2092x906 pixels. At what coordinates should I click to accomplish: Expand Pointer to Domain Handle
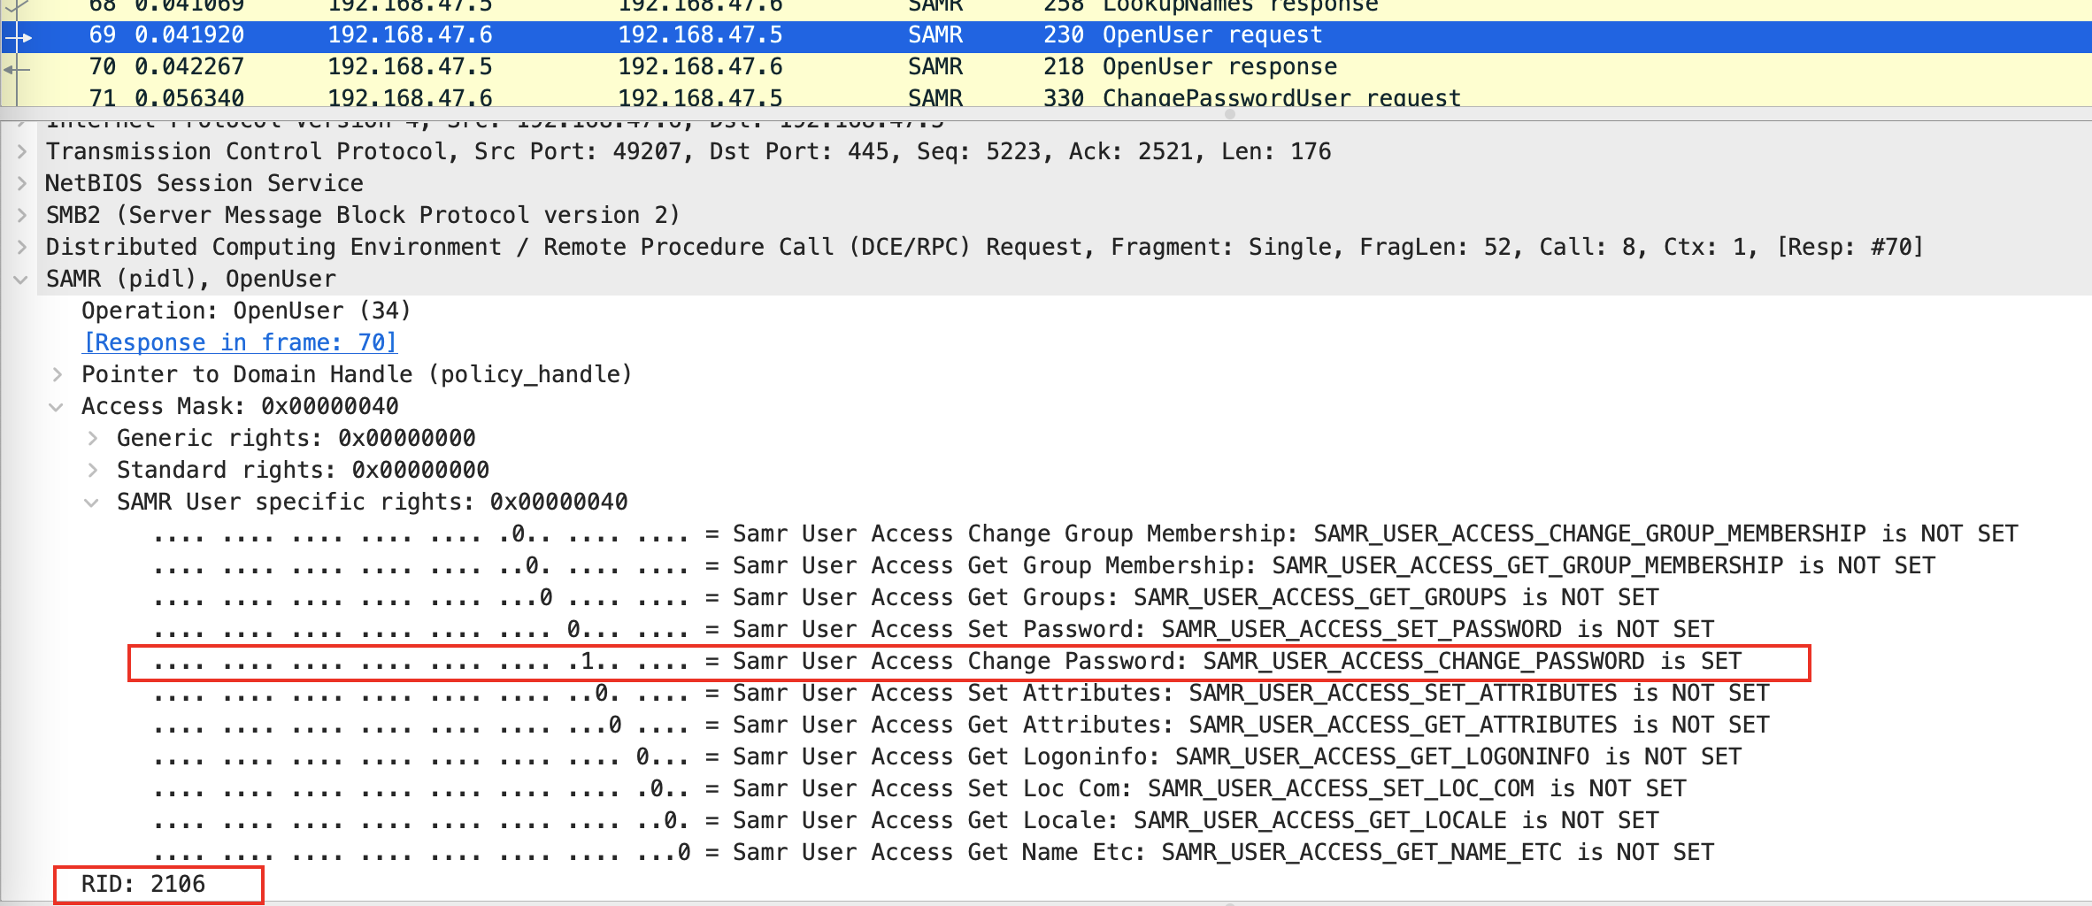click(x=58, y=374)
